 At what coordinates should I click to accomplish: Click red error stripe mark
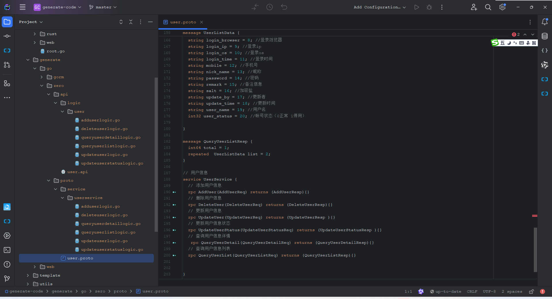point(535,216)
